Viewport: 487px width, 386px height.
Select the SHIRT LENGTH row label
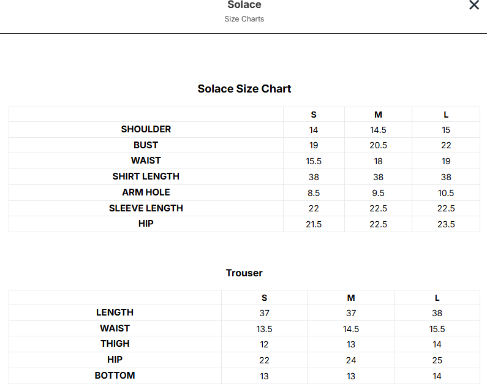click(146, 176)
